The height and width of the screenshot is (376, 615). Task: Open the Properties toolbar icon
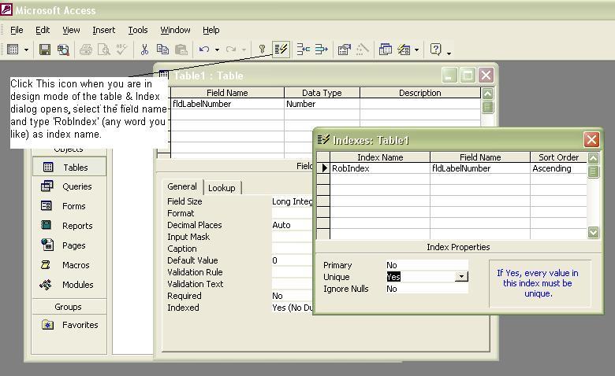[344, 50]
